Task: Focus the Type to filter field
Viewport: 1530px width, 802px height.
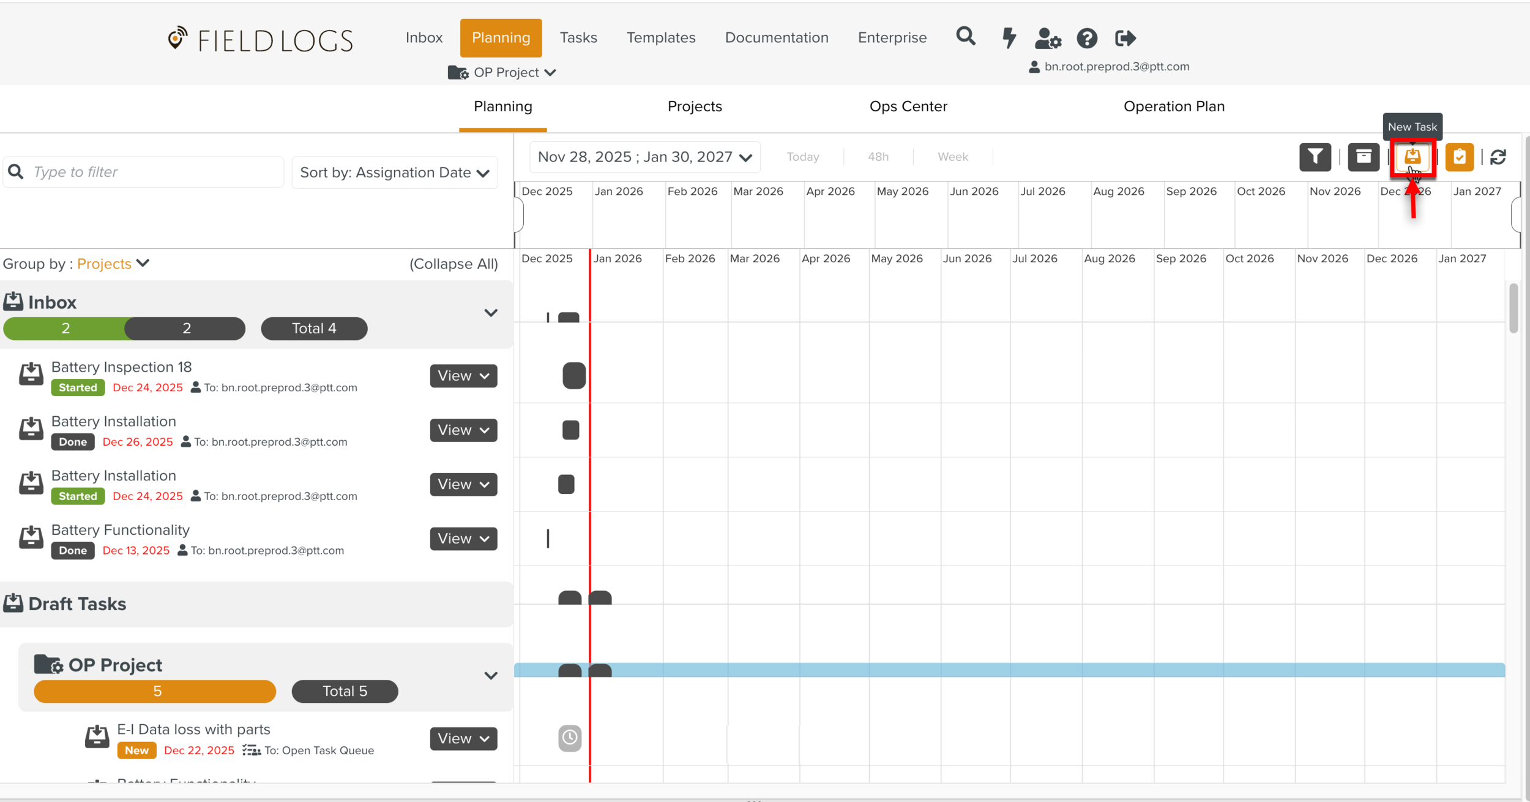Action: tap(153, 172)
